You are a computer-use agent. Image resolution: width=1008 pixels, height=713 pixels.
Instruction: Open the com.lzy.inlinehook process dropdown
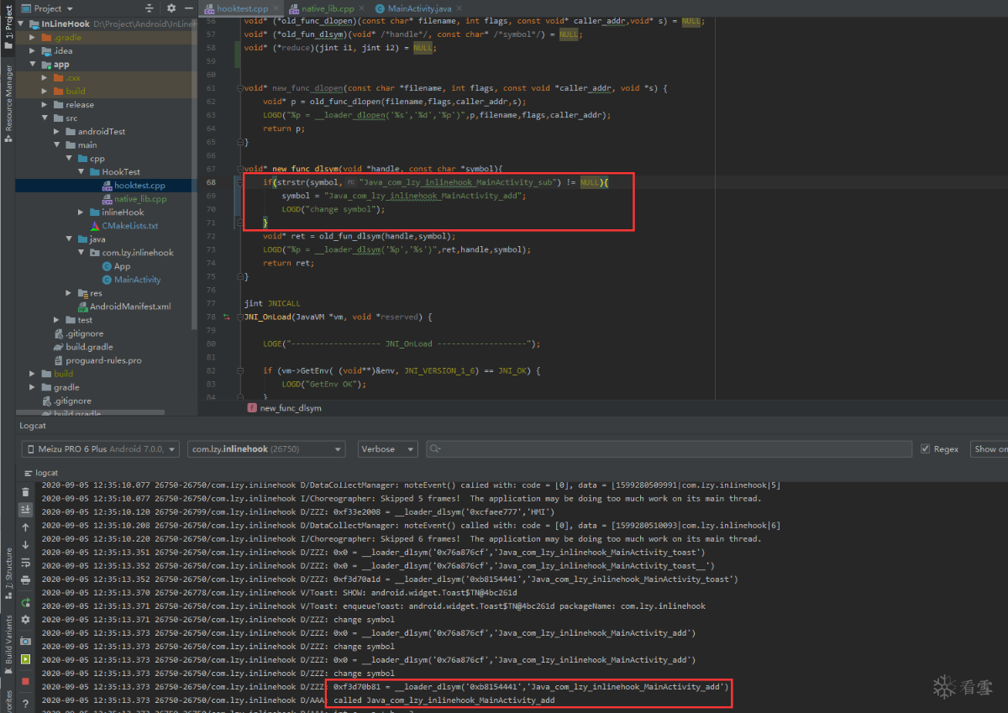click(266, 449)
